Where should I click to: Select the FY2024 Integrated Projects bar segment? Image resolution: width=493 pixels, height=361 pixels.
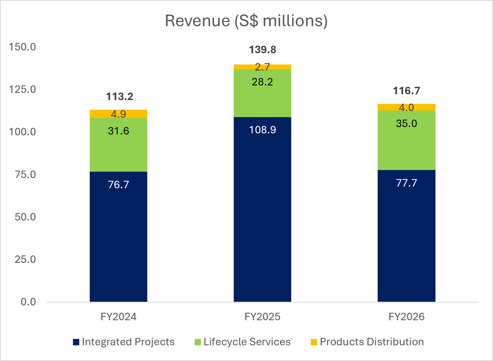click(x=118, y=237)
